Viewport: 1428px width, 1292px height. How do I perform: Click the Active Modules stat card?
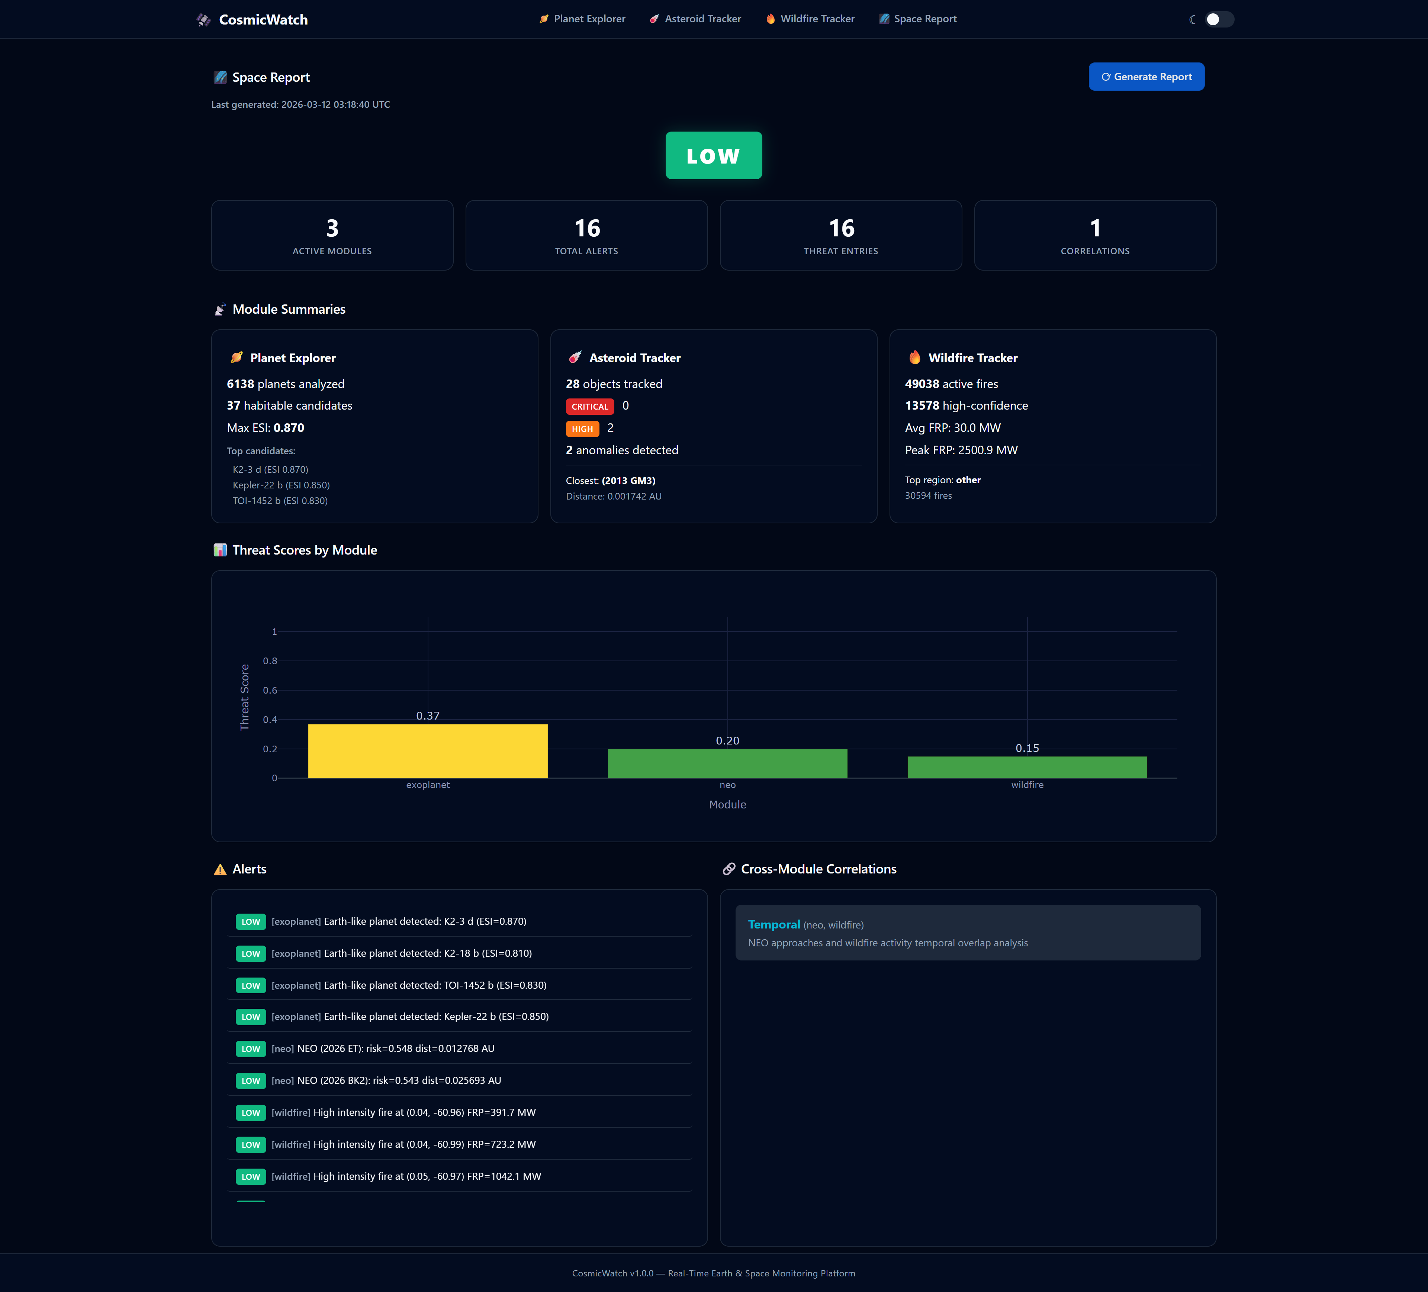click(x=332, y=235)
